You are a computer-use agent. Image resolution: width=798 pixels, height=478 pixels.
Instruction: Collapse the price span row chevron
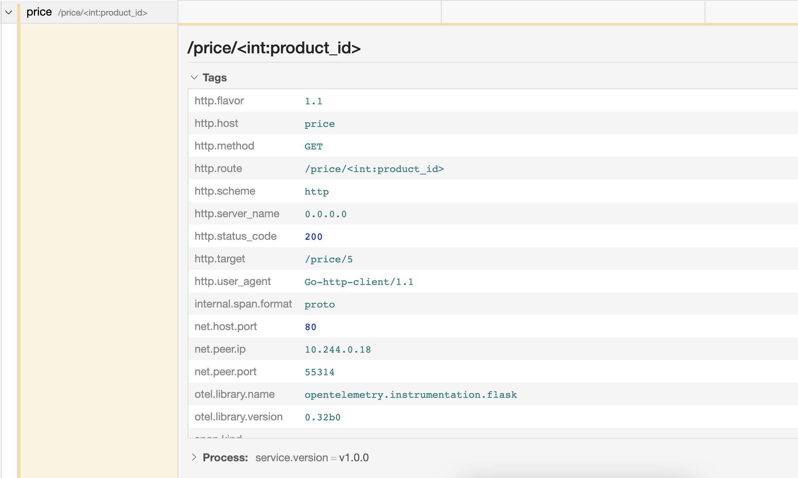tap(9, 12)
